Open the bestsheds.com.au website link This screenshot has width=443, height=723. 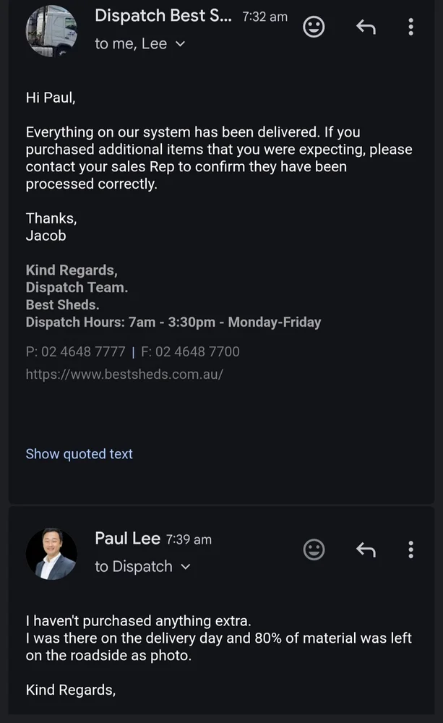pos(124,374)
